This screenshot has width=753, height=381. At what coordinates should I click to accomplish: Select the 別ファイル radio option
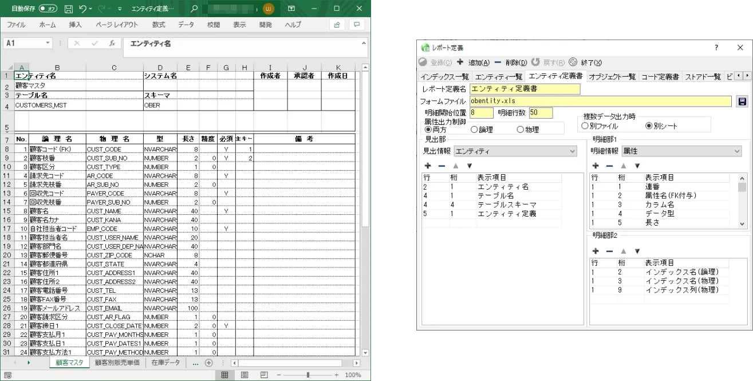pos(600,125)
